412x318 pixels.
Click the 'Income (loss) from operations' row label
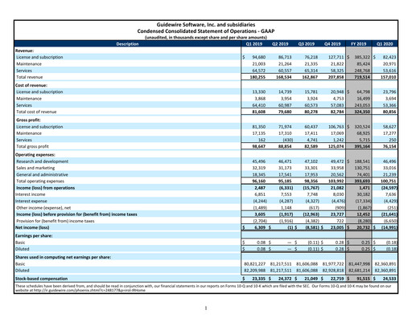(x=46, y=188)
